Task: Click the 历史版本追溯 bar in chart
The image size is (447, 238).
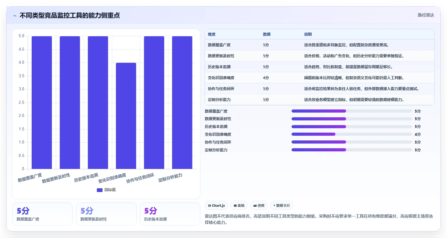Action: (98, 103)
